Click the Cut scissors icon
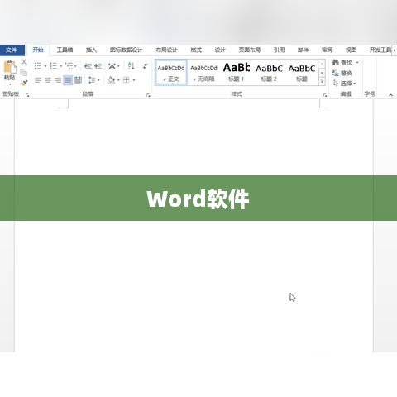Screen dimensions: 397x397 [x=24, y=62]
